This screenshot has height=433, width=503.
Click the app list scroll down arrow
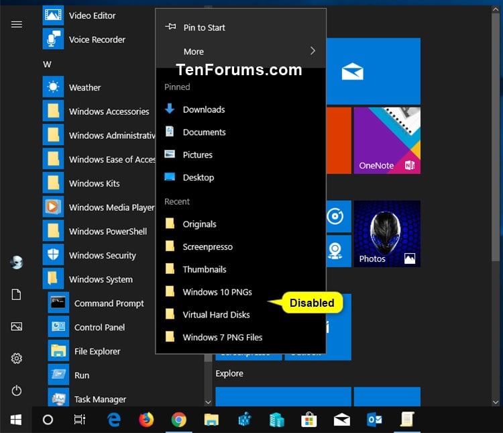208,402
